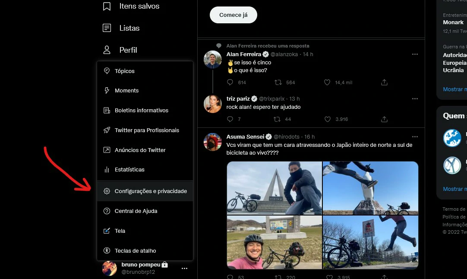Open Boletins informativos entry

click(145, 110)
